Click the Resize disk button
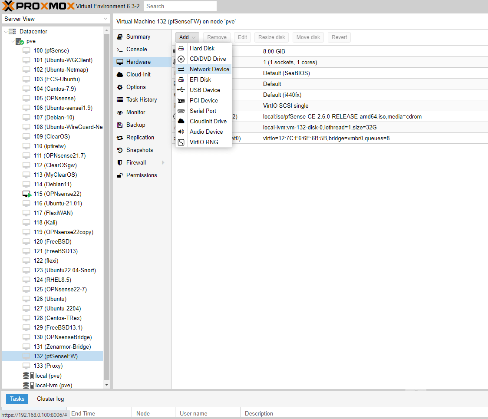The width and height of the screenshot is (488, 419). (x=272, y=37)
